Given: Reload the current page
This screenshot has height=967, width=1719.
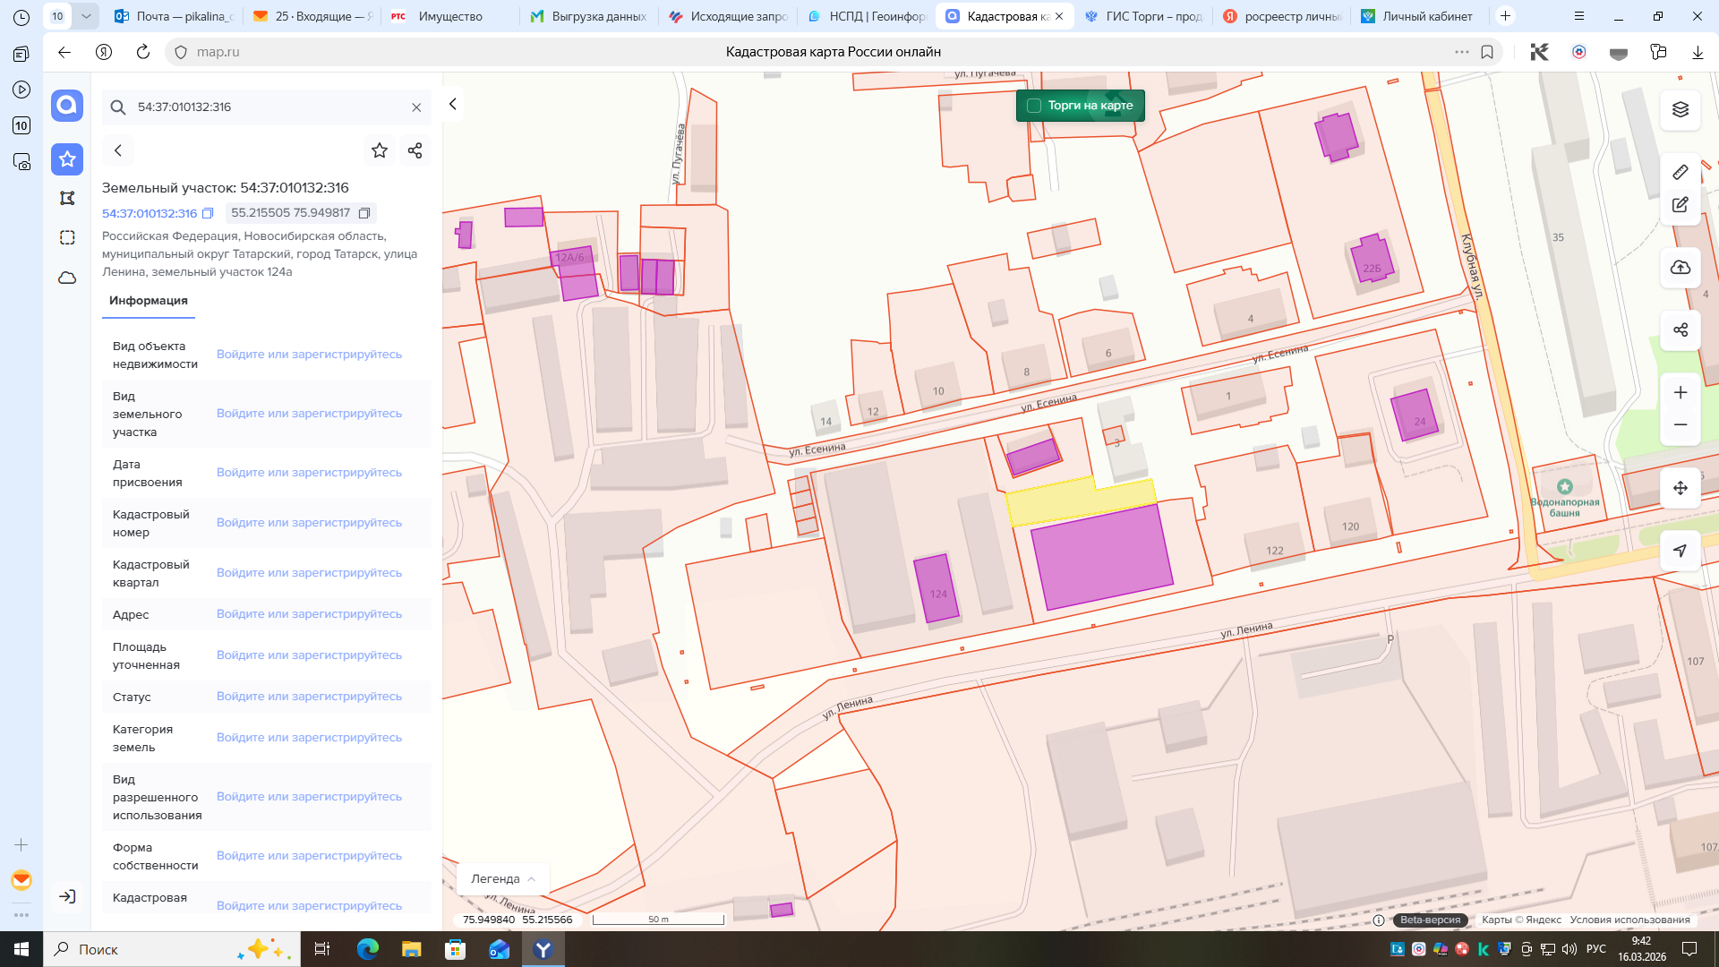Looking at the screenshot, I should coord(143,52).
